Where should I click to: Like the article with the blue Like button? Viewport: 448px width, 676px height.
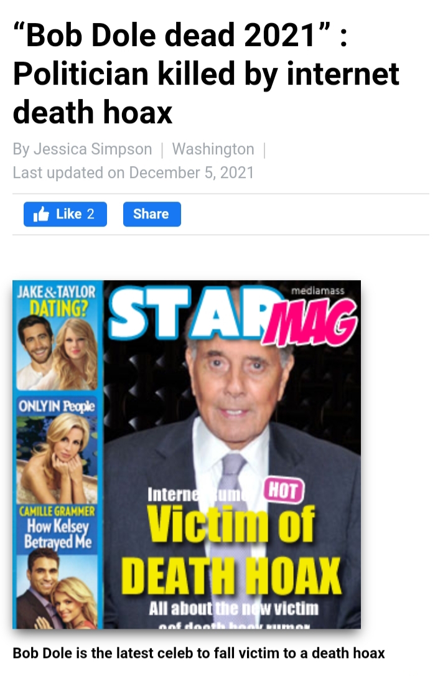tap(65, 214)
